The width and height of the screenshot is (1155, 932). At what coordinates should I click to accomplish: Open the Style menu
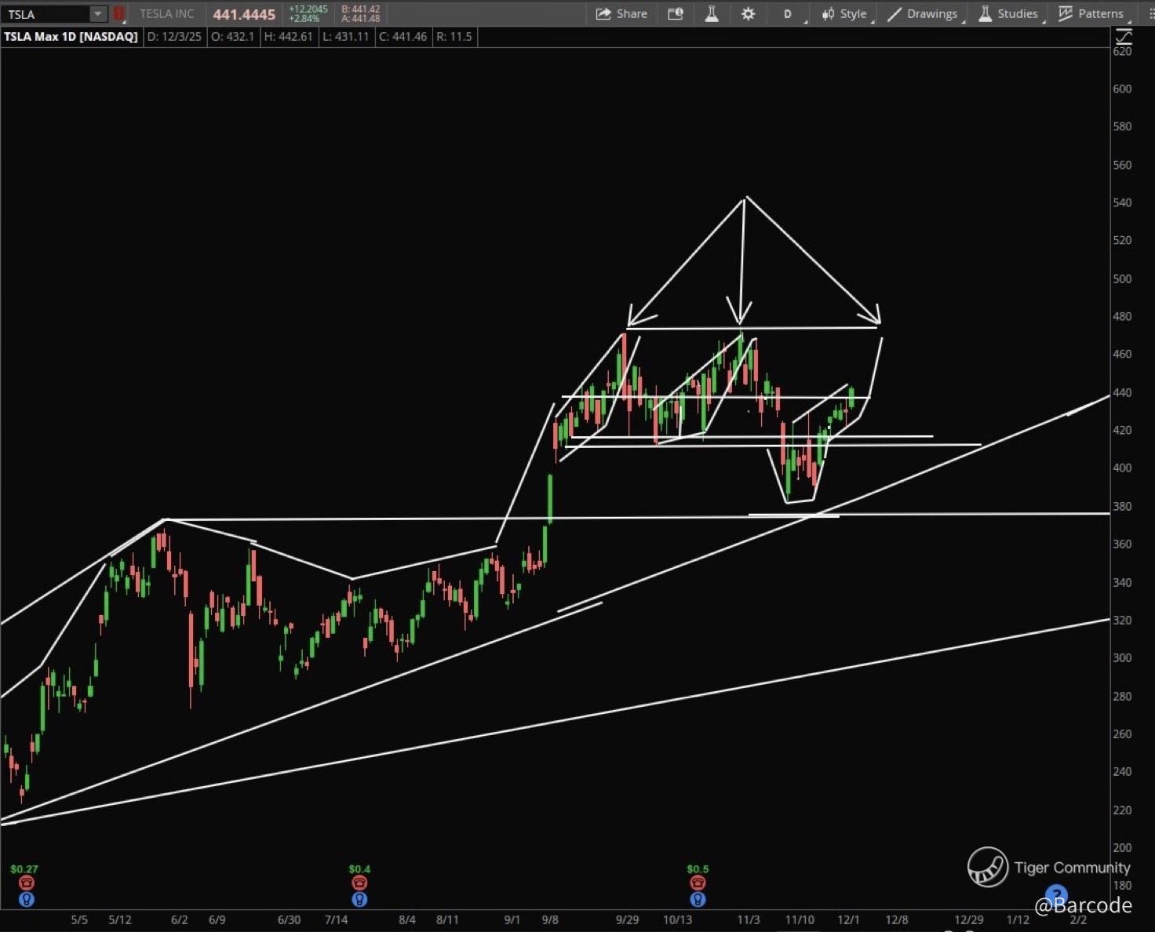pos(845,14)
